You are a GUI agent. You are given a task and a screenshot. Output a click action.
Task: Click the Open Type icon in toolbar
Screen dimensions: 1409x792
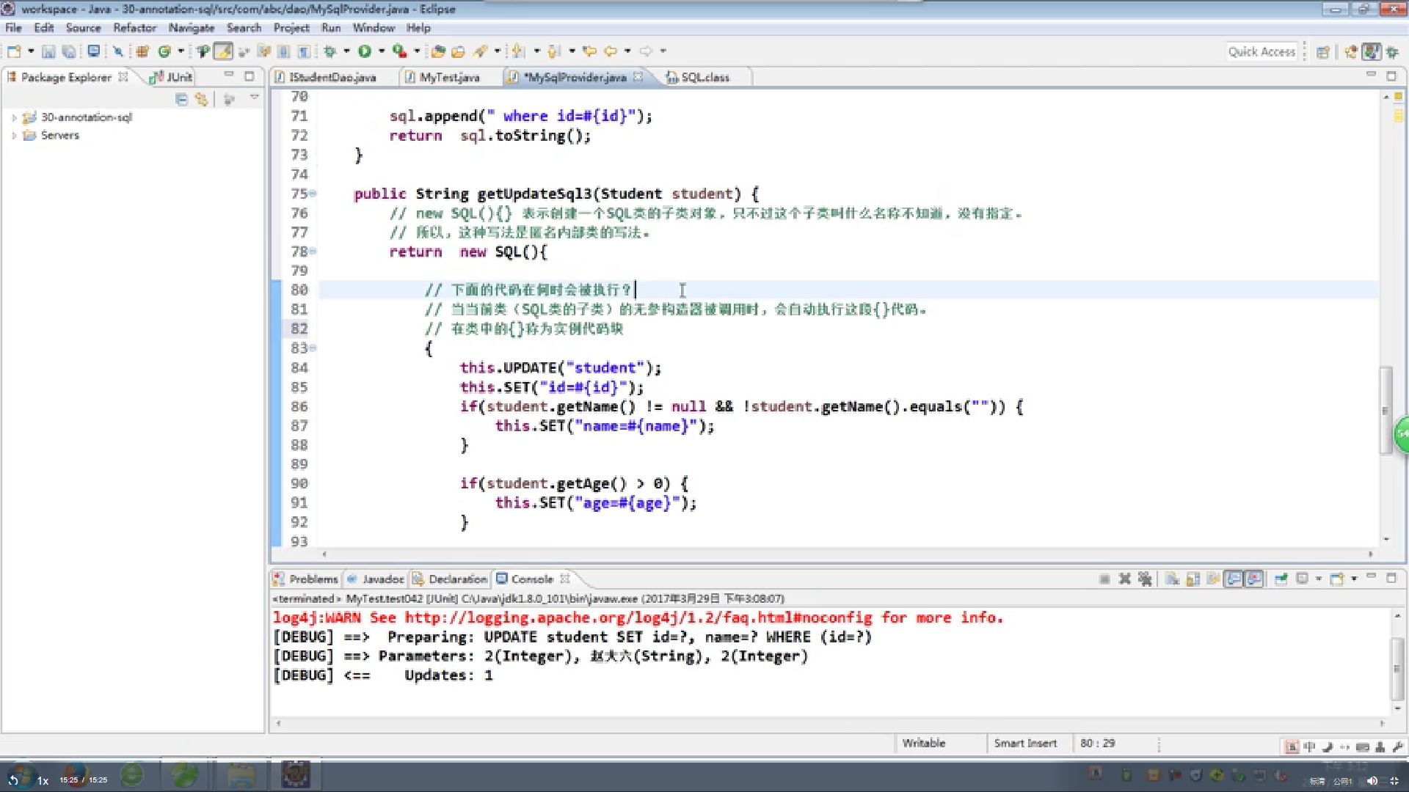(438, 51)
